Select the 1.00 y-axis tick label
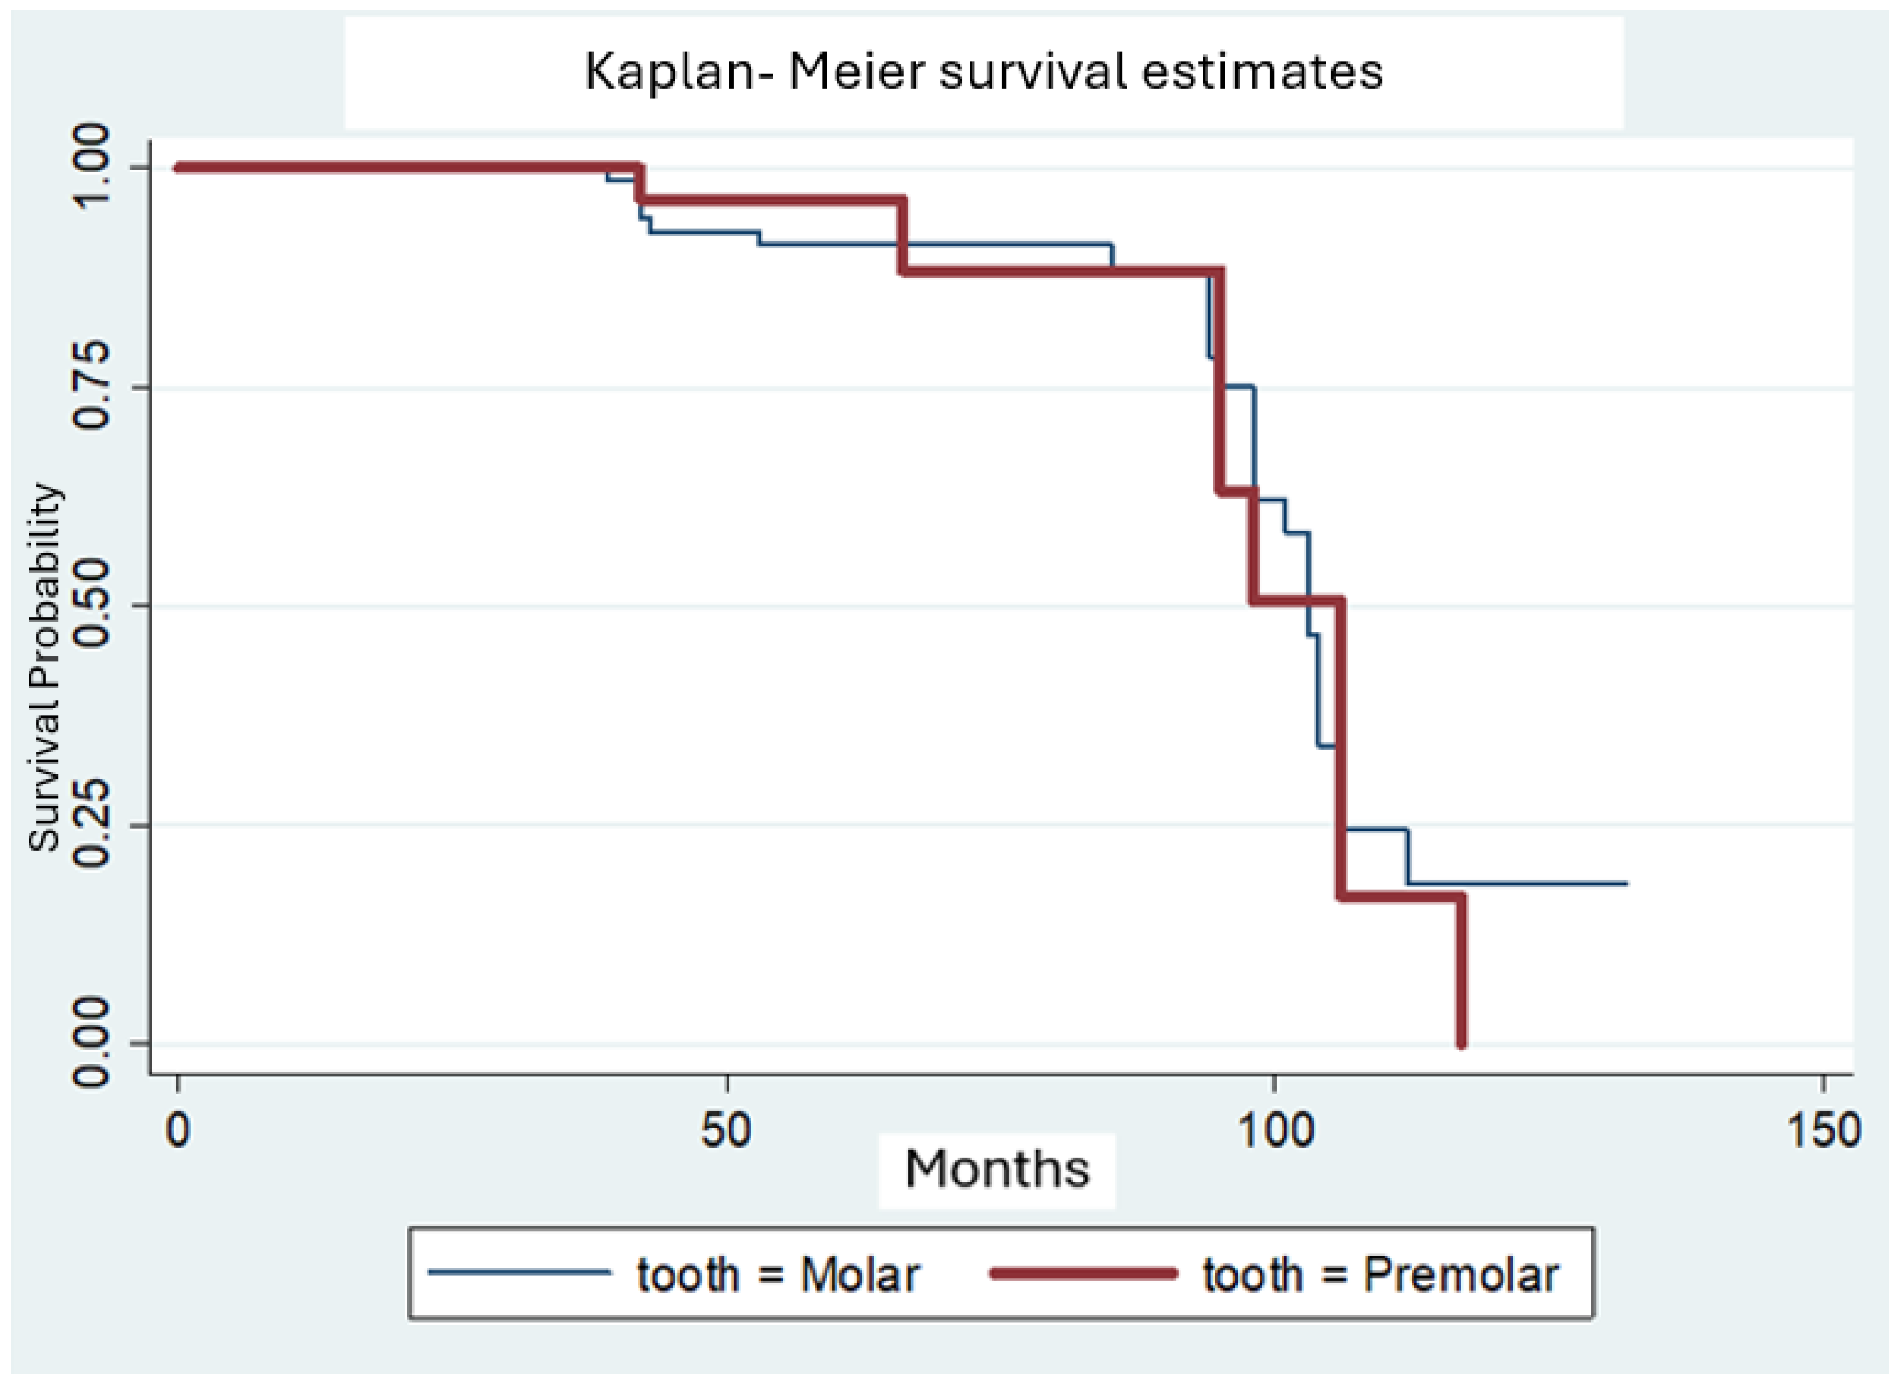 91,167
